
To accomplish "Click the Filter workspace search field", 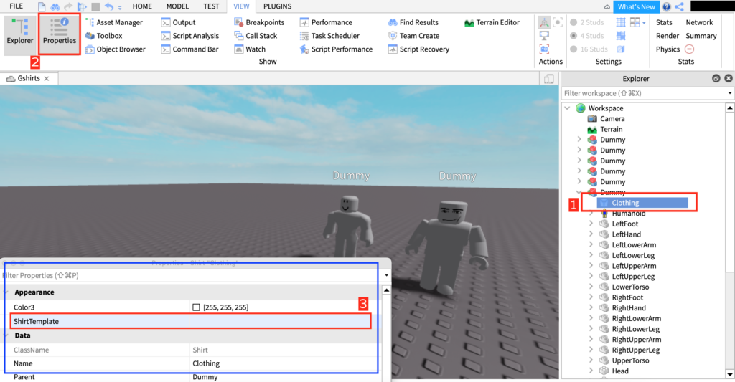I will tap(644, 93).
